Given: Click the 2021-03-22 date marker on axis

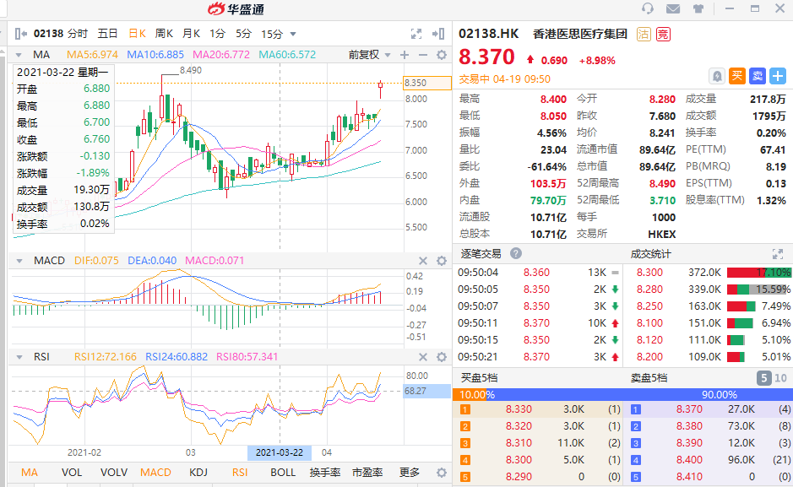Looking at the screenshot, I should pyautogui.click(x=280, y=452).
